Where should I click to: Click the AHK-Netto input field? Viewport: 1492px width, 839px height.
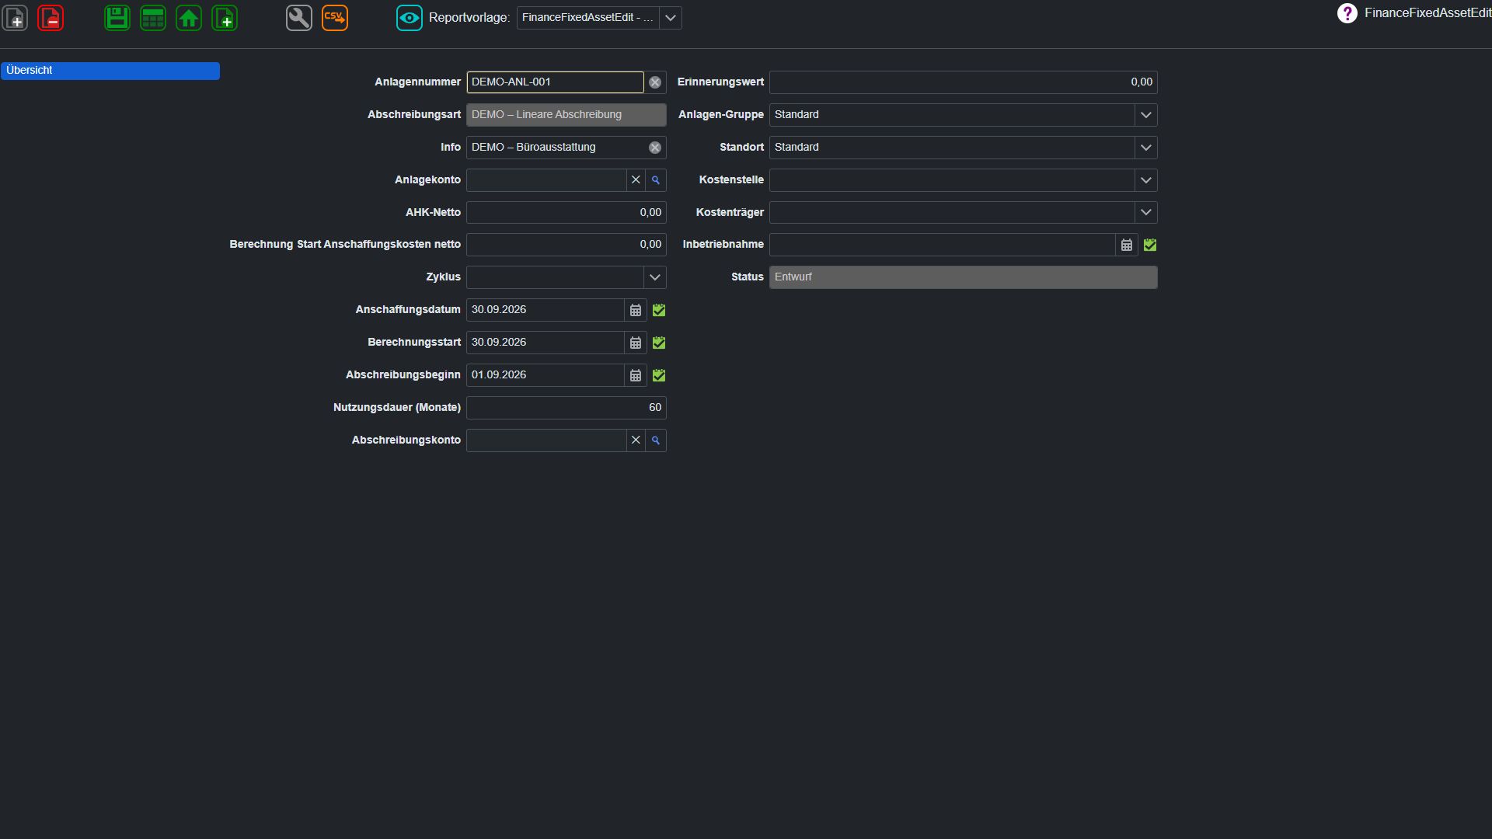[566, 212]
